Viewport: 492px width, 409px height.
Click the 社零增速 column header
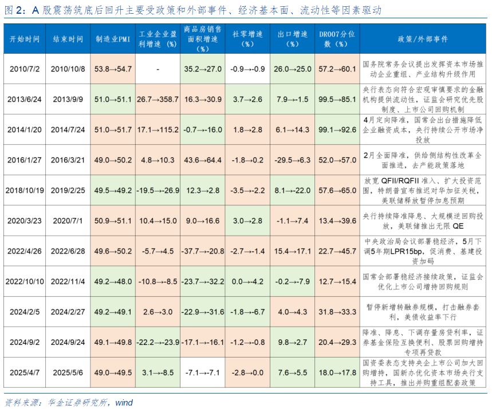tap(247, 39)
